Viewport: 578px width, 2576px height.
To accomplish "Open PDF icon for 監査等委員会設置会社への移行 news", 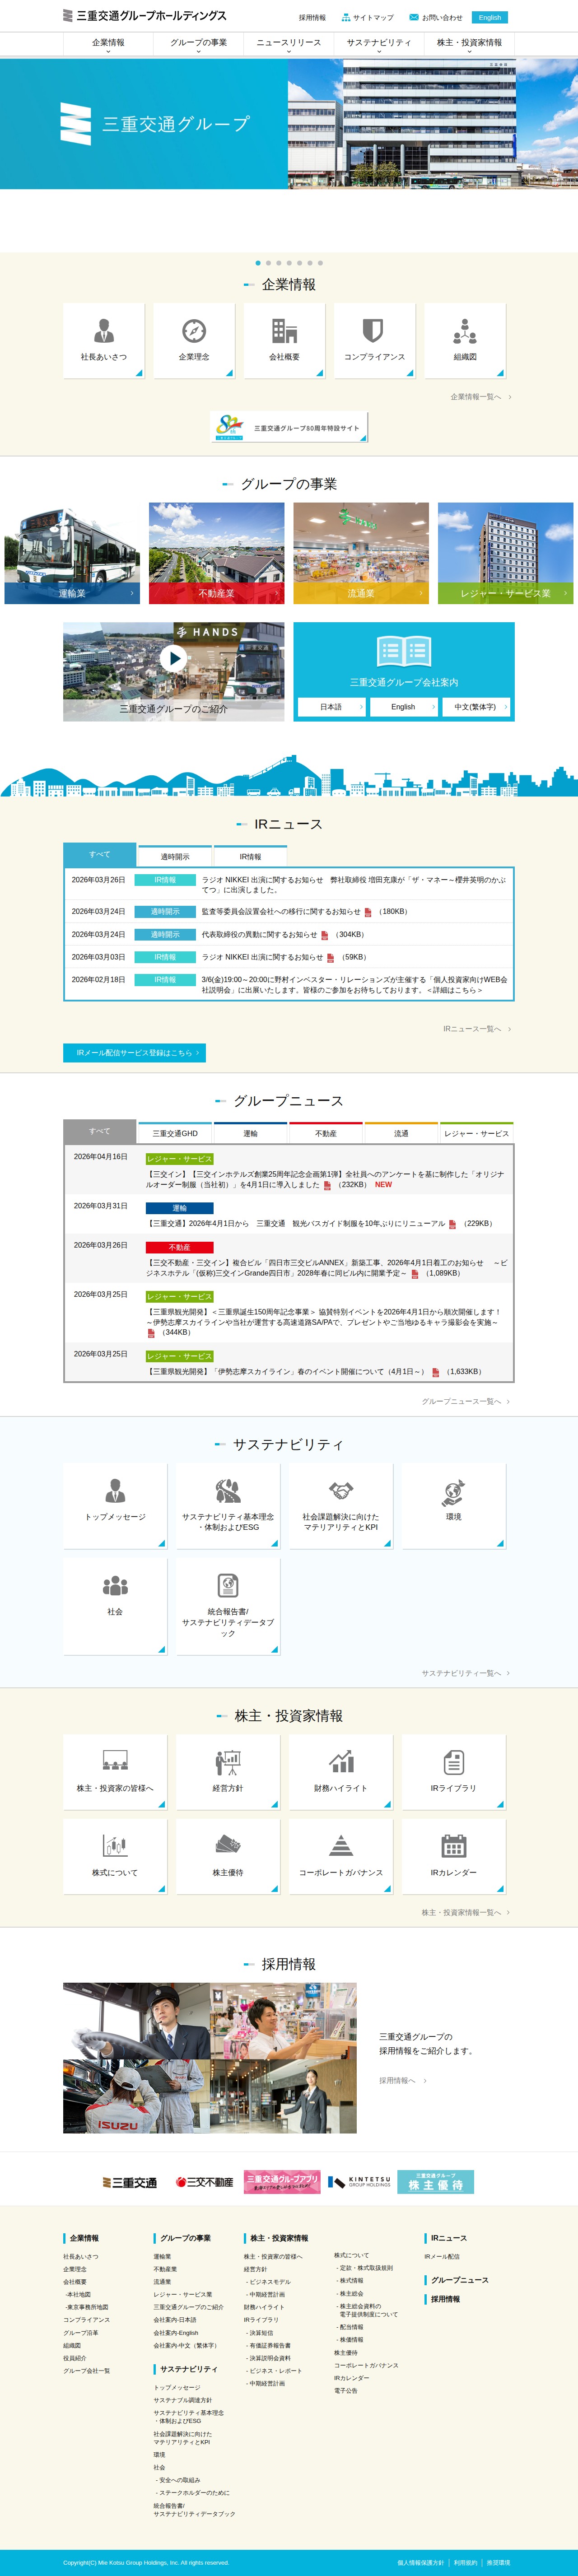I will 368,912.
